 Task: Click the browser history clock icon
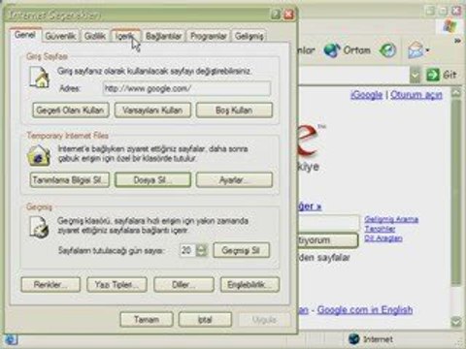pos(387,50)
